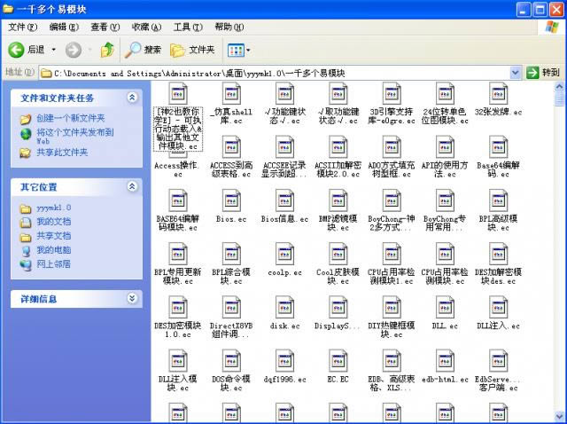Viewport: 567px width, 424px height.
Task: Click the 转到 go button
Action: click(x=543, y=73)
